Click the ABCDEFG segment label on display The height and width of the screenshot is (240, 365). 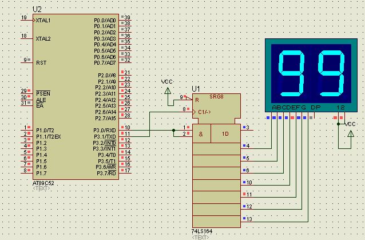click(x=289, y=108)
